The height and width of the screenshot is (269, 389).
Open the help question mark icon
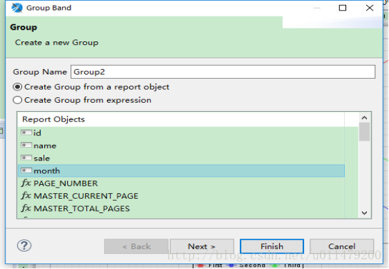24,246
